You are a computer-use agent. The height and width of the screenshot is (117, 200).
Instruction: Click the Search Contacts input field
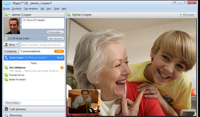coord(42,45)
